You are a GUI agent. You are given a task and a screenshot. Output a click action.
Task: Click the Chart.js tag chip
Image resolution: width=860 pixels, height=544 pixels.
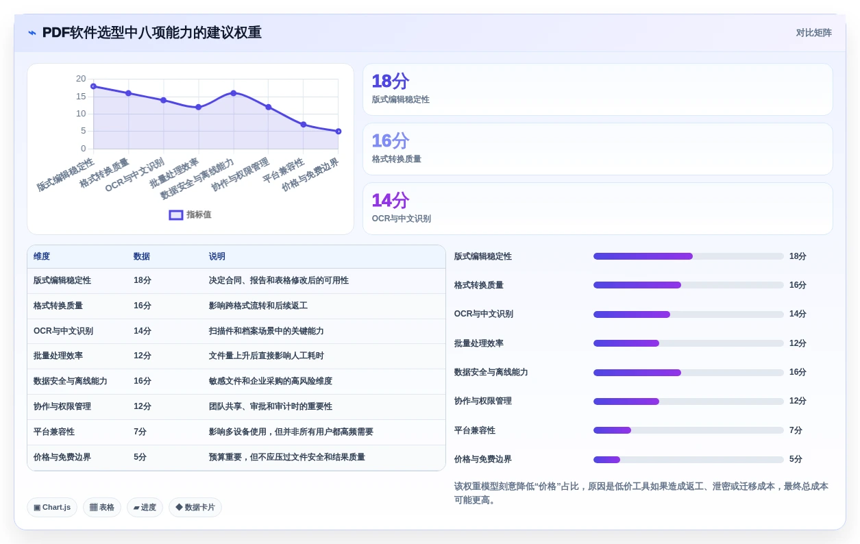52,508
